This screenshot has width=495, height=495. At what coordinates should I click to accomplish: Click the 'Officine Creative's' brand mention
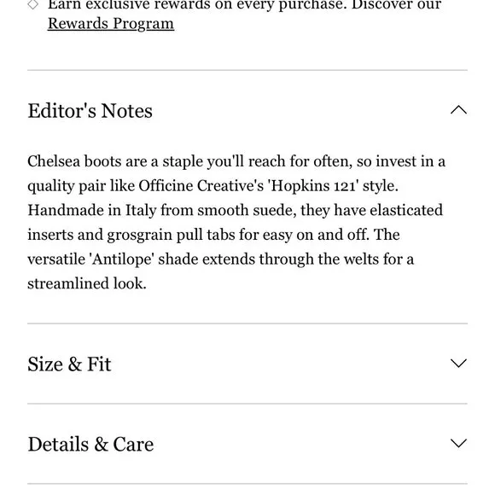(201, 186)
